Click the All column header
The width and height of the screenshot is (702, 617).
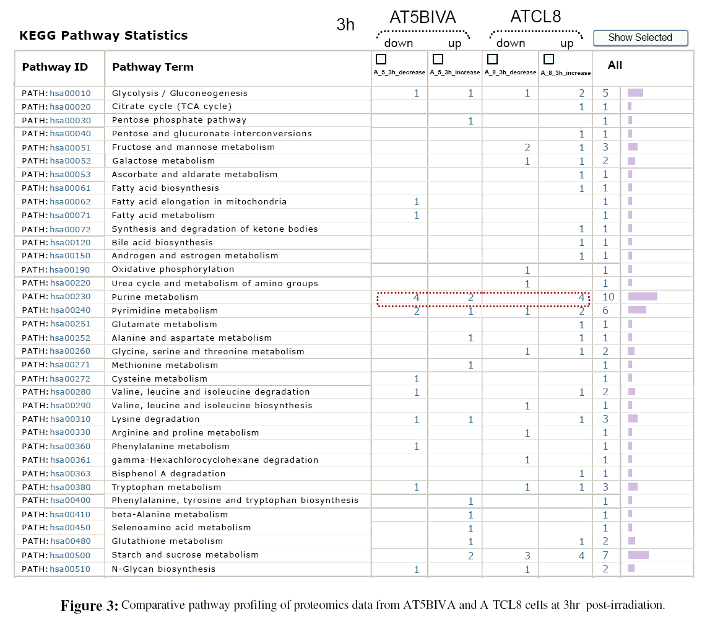pos(615,66)
